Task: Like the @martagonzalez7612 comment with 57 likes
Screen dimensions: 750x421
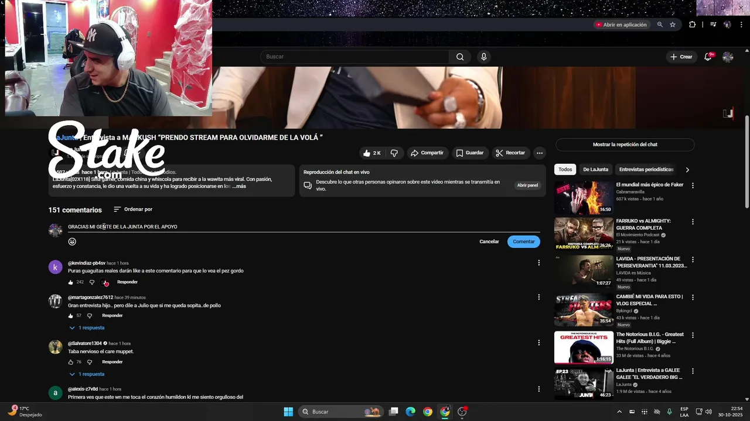Action: 71,316
